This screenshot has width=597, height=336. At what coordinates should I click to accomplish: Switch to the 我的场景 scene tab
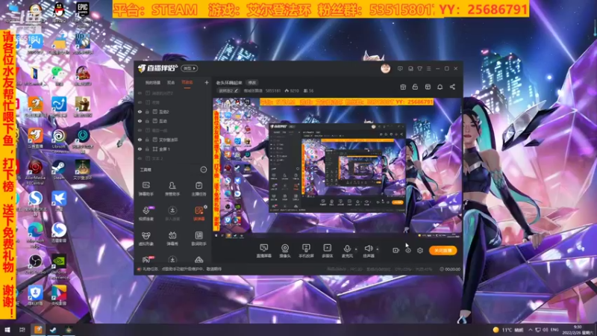[153, 83]
